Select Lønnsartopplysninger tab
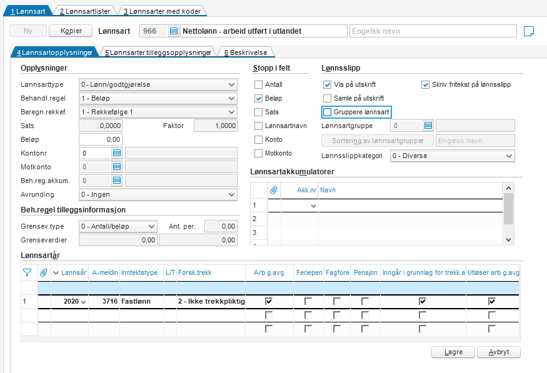Screen dimensions: 547x373 point(55,52)
